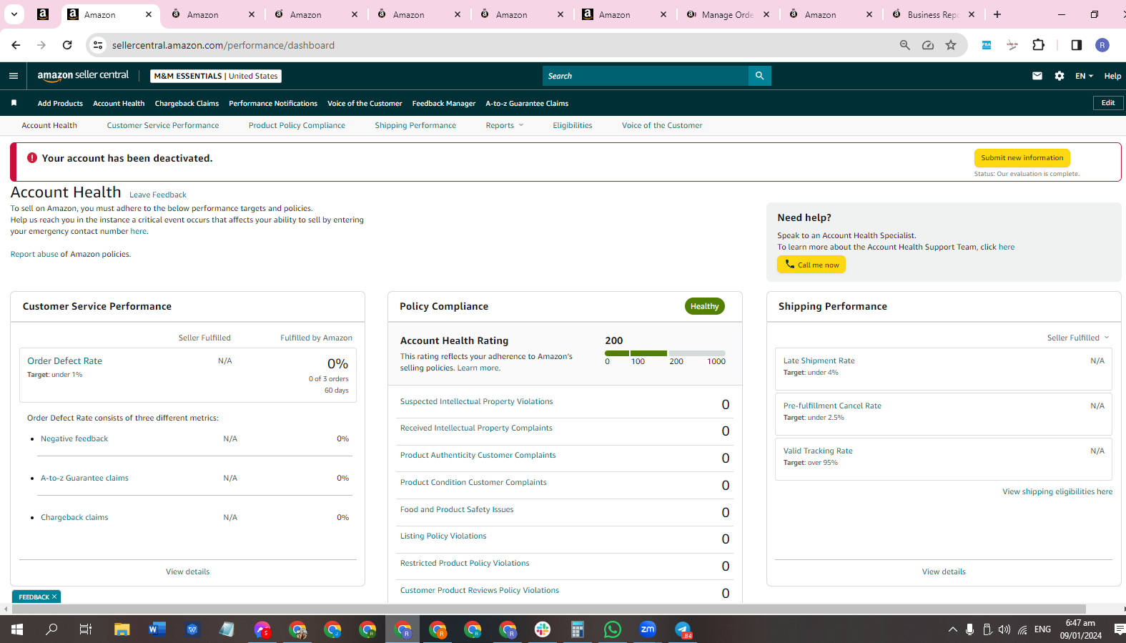Open the browser zoom magnifier icon
Viewport: 1126px width, 643px height.
[x=905, y=45]
